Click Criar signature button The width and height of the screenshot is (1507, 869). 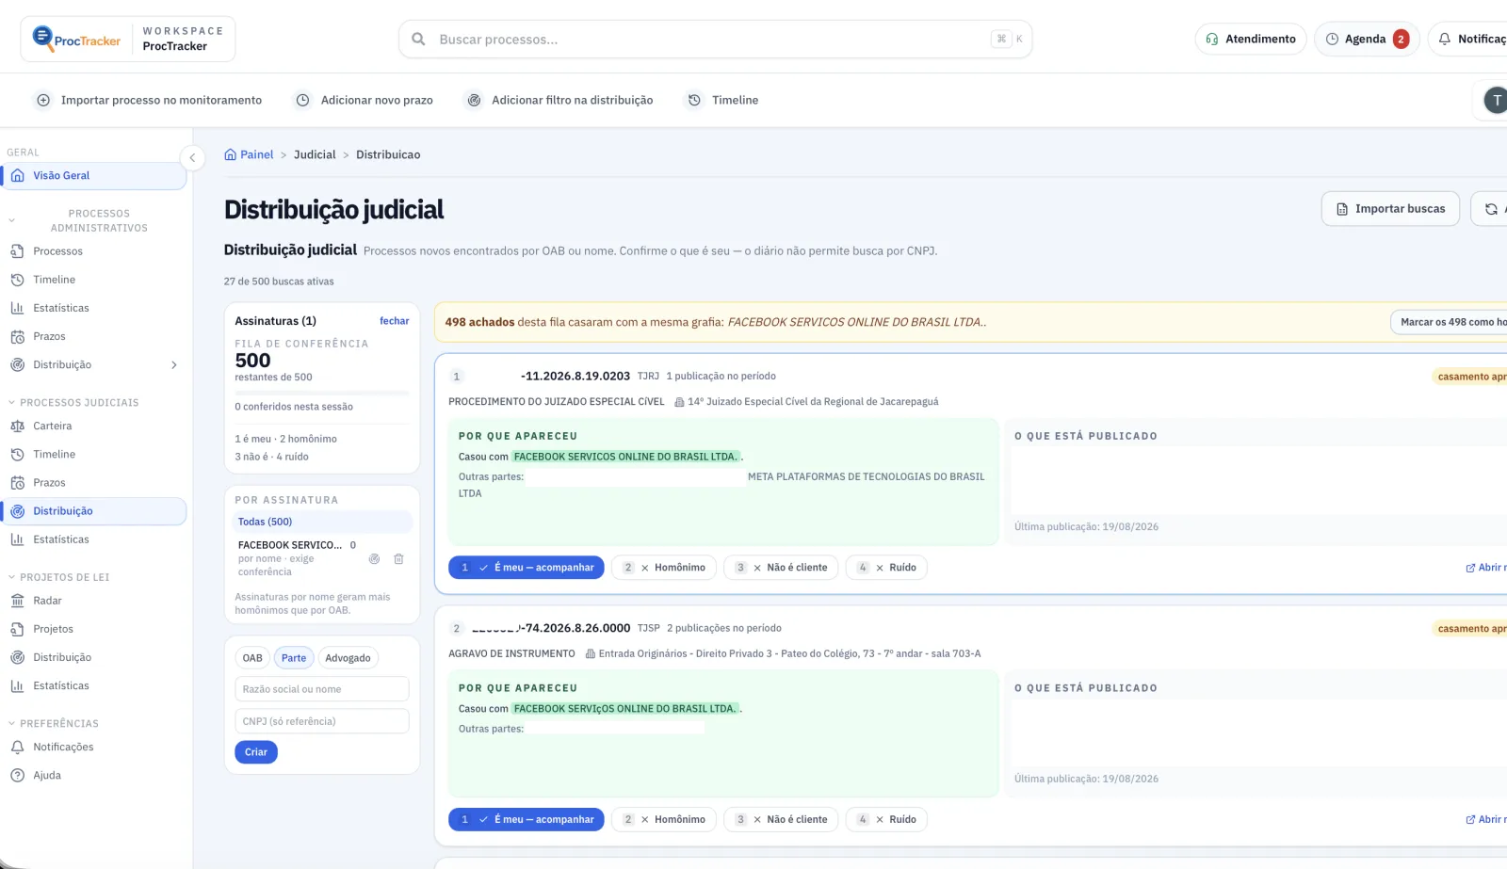point(256,752)
